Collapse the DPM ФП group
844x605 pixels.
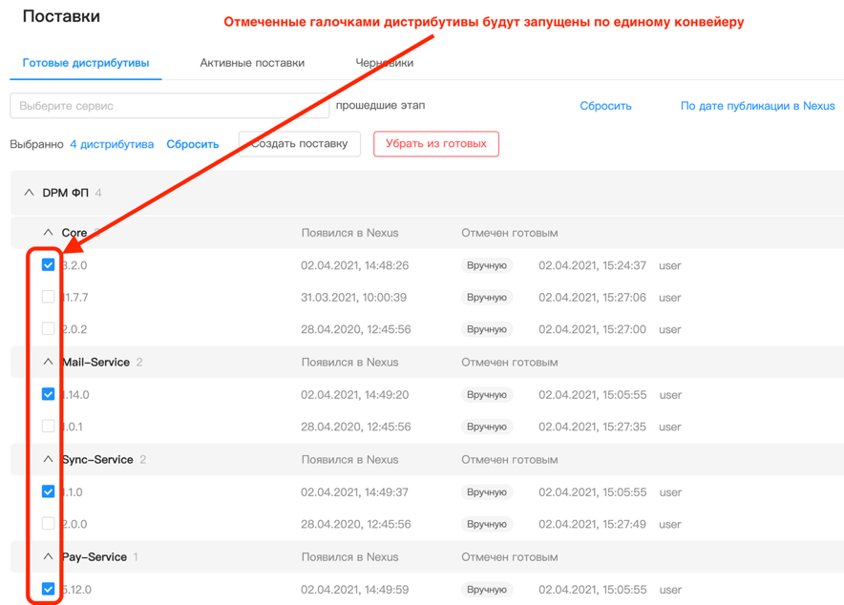click(x=29, y=193)
